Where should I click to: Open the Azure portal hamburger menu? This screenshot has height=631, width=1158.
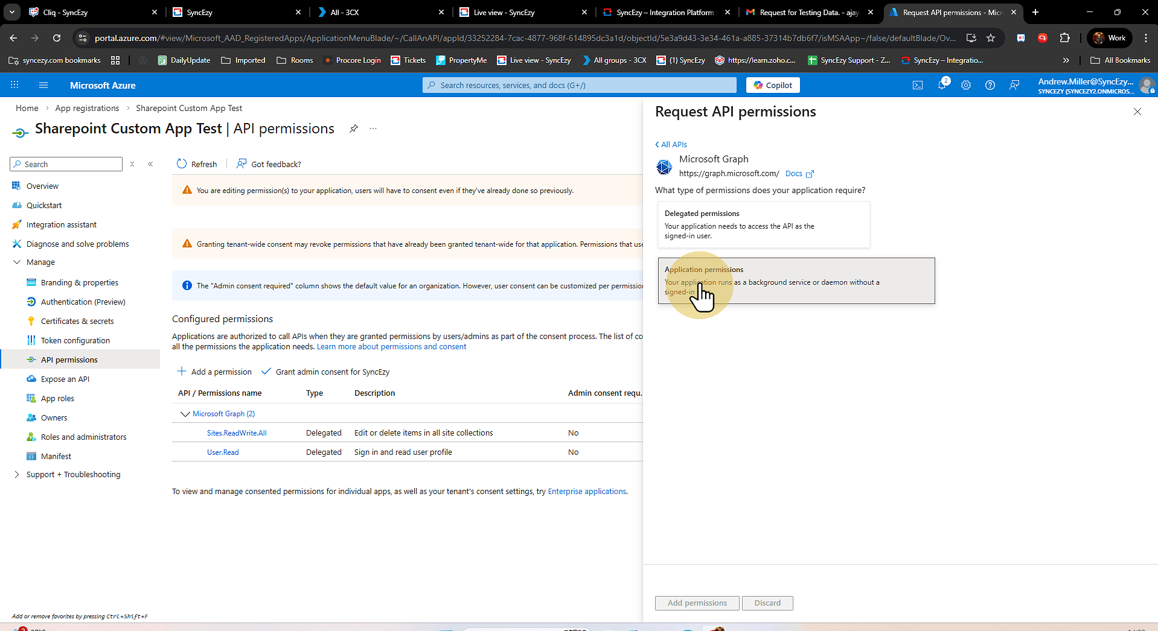coord(43,85)
